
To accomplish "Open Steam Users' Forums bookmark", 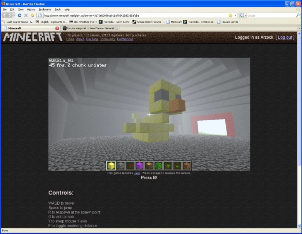I will (149, 22).
